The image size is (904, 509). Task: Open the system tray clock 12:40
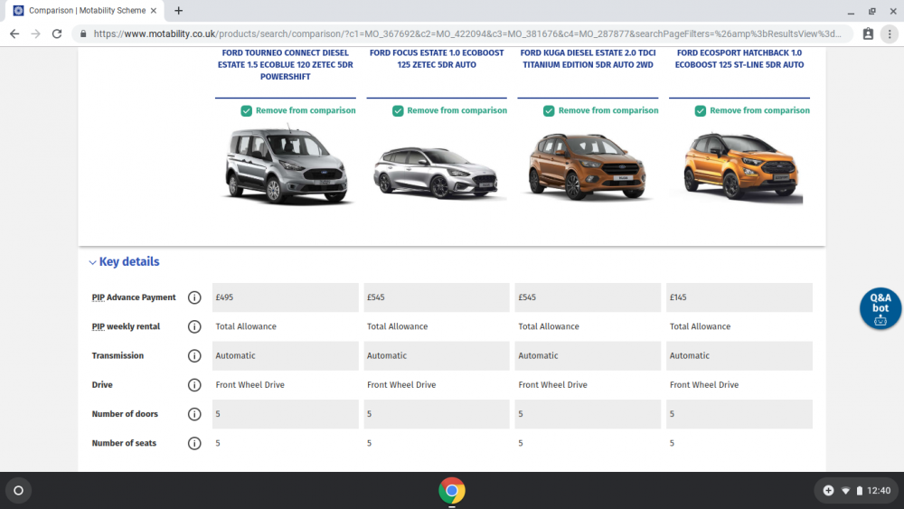[879, 491]
